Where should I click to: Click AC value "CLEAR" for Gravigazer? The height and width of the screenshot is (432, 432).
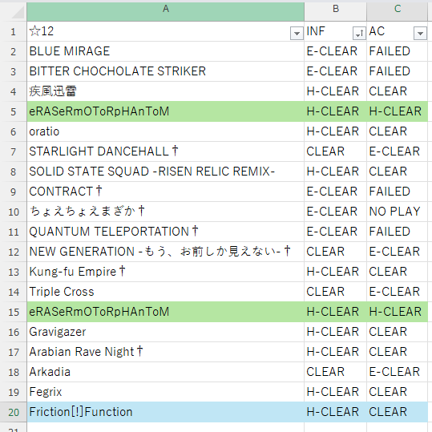pyautogui.click(x=388, y=332)
